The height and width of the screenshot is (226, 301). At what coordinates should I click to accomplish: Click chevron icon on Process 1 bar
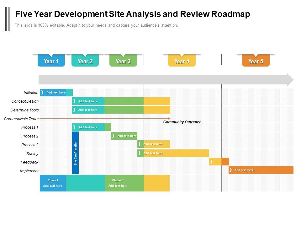coord(74,127)
